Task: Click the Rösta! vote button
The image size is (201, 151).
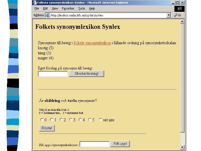Action: [x=47, y=128]
